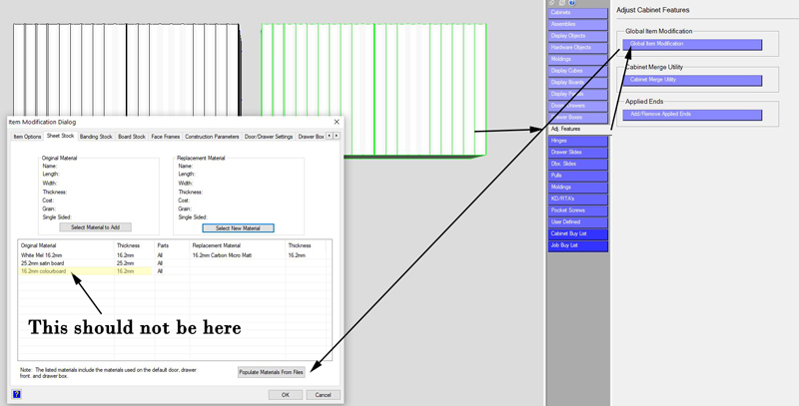Confirm the dialog with OK
Viewport: 799px width, 406px height.
(285, 395)
